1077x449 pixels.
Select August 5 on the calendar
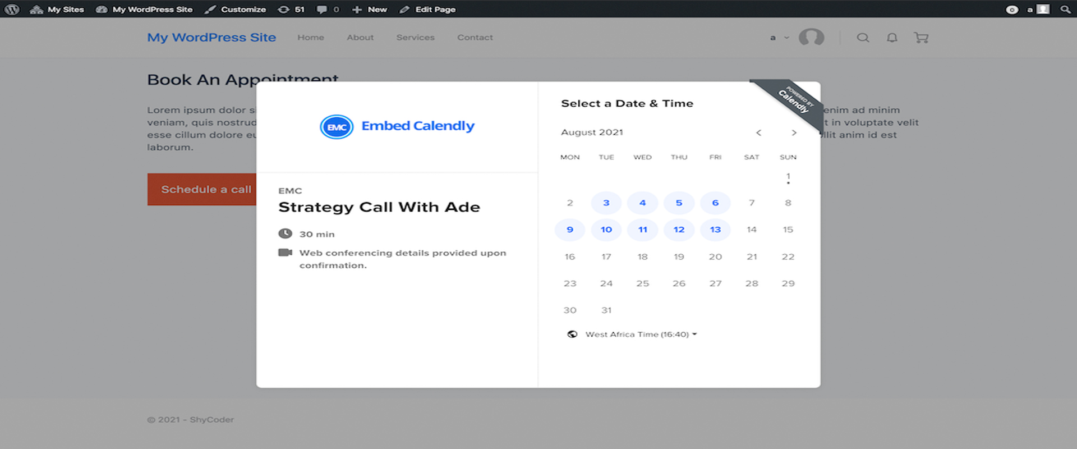tap(679, 203)
